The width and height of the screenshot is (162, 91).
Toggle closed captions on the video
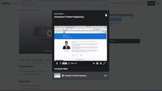coord(97,63)
